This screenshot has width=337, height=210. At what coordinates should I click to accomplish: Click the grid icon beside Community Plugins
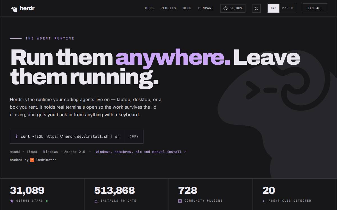pos(180,201)
